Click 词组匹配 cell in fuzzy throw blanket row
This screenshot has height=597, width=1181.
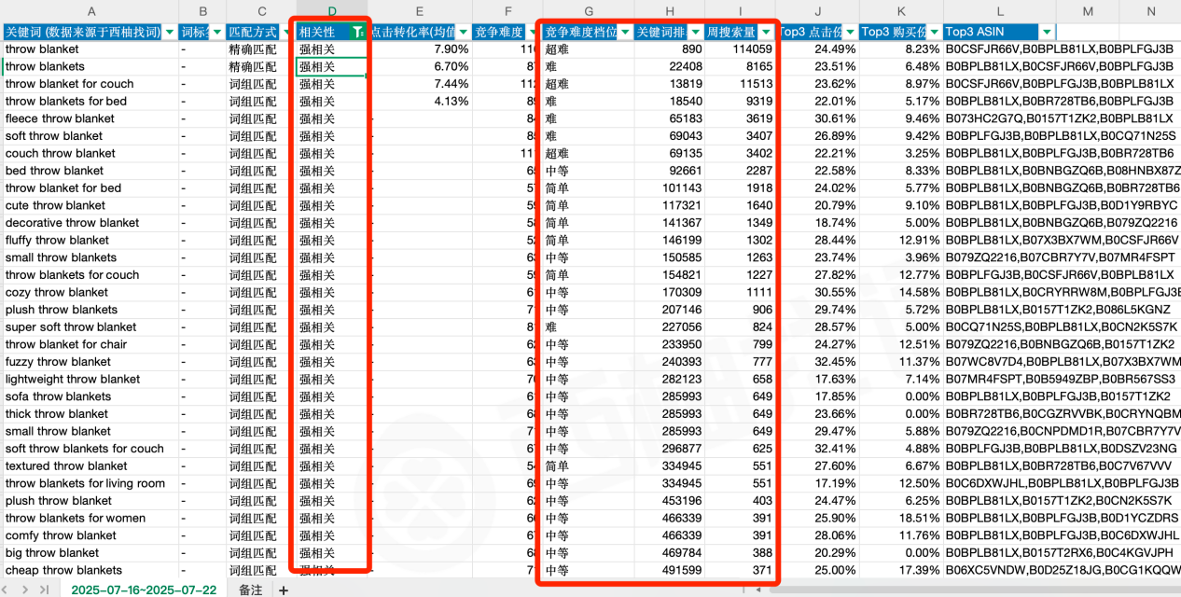pyautogui.click(x=260, y=362)
